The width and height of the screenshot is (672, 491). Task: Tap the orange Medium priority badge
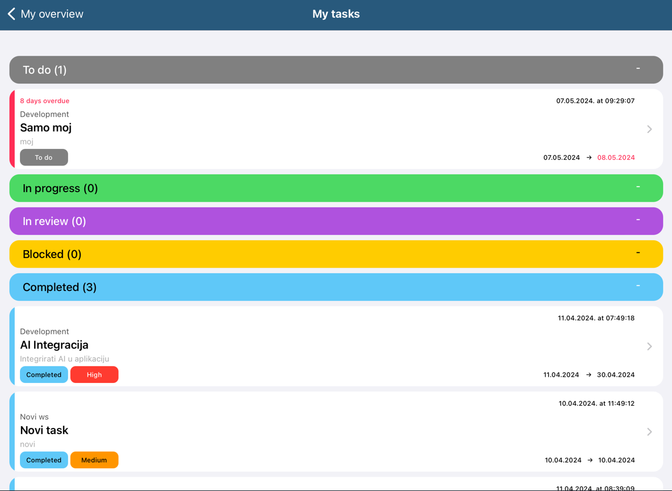(94, 460)
